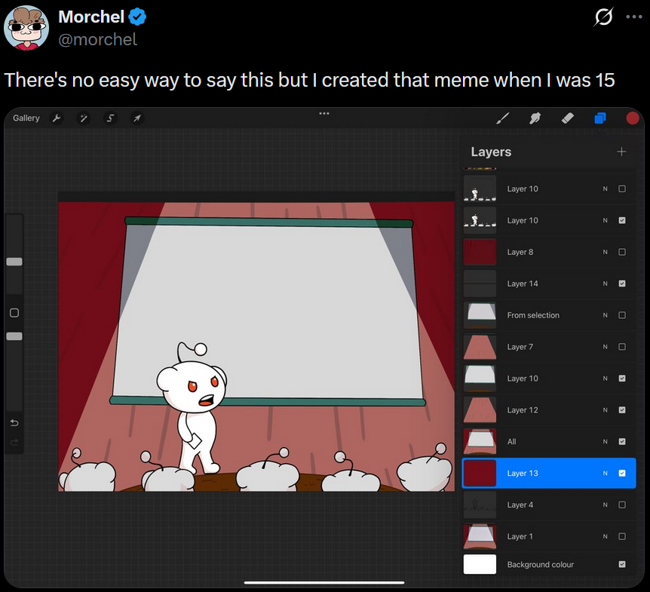This screenshot has width=650, height=592.
Task: Open blend mode N for Layer 14
Action: pos(605,284)
